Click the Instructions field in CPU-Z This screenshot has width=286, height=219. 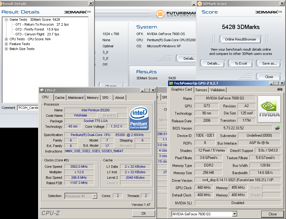(x=108, y=151)
